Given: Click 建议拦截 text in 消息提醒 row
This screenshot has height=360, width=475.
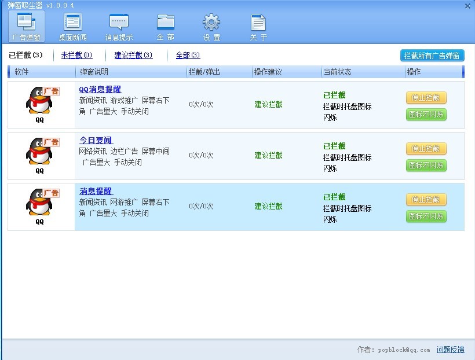Looking at the screenshot, I should click(x=268, y=206).
